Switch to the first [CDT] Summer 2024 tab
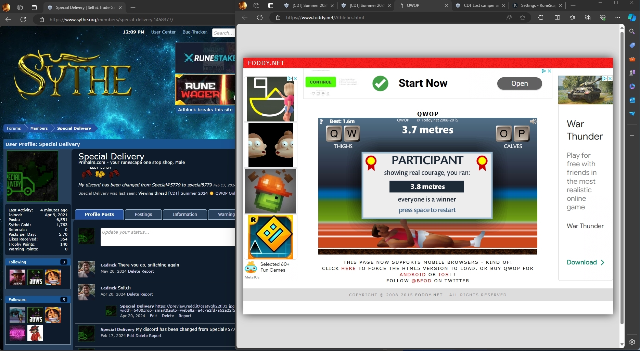Viewport: 640px width, 351px height. [309, 5]
